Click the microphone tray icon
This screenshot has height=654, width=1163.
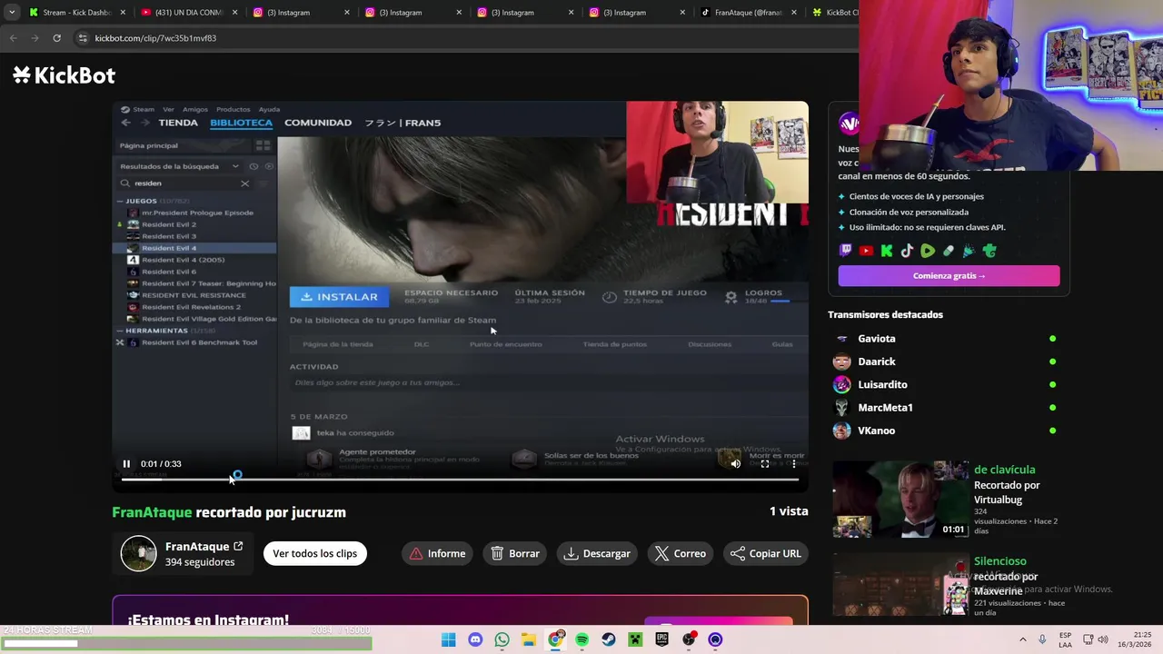[1041, 639]
